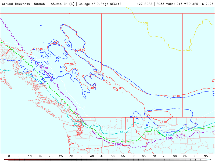Click the 'College of DuPage NEXLAB' label

click(100, 4)
